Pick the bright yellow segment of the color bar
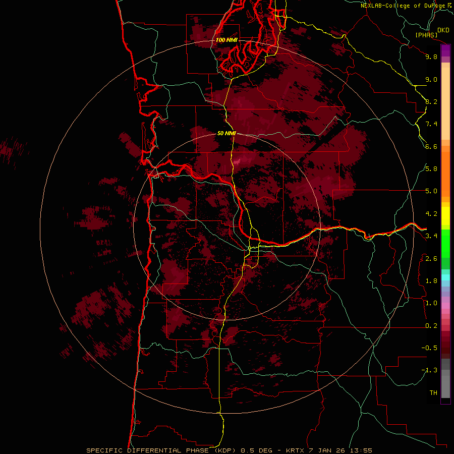Screen dimensions: 454x454 (445, 216)
